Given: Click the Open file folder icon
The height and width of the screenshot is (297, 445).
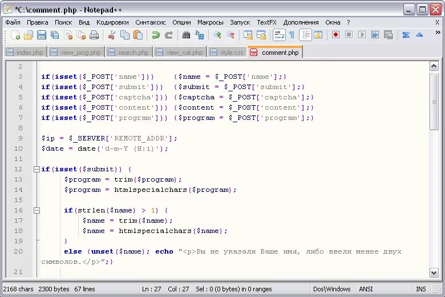Looking at the screenshot, I should [29, 35].
